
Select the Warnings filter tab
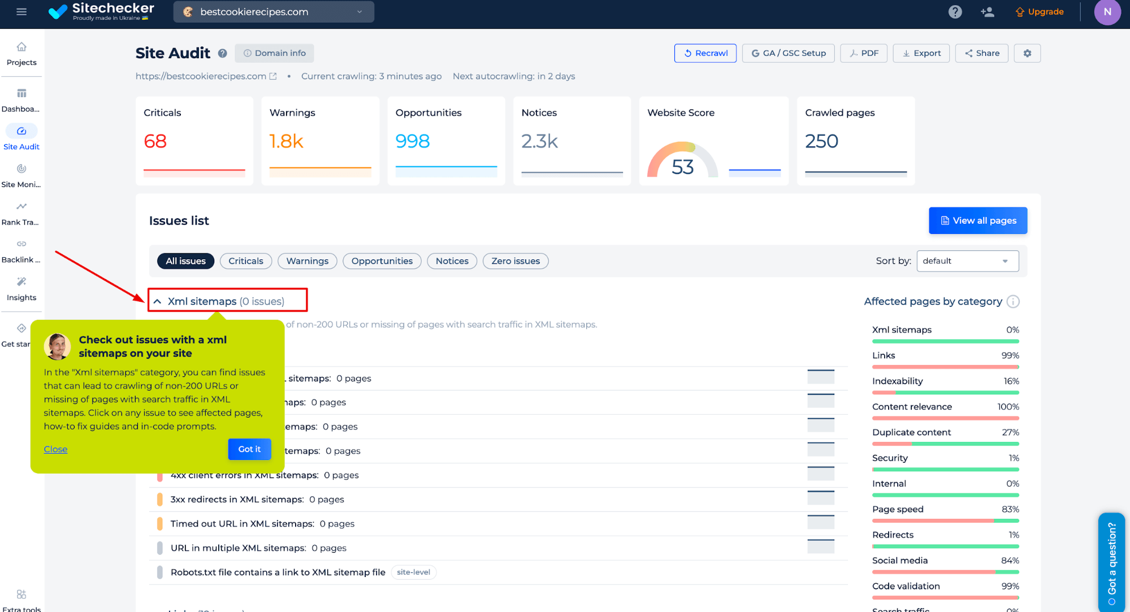307,260
